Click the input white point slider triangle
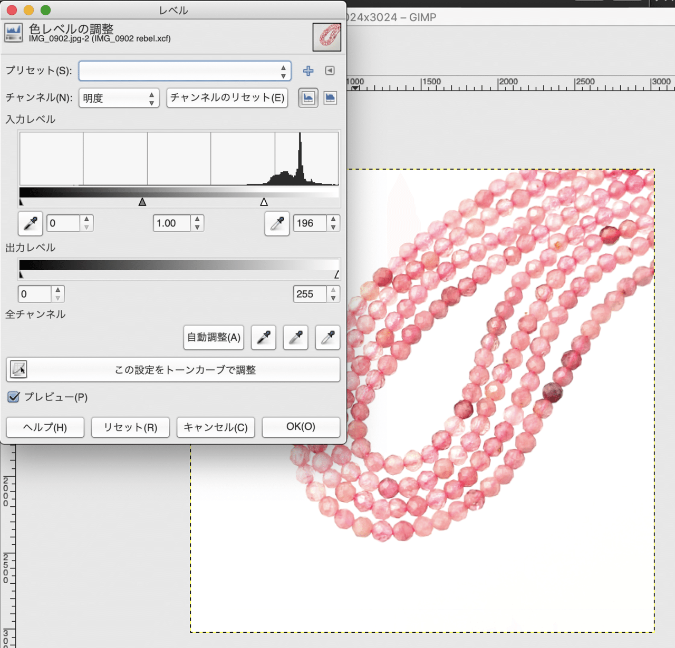The image size is (675, 648). 264,202
